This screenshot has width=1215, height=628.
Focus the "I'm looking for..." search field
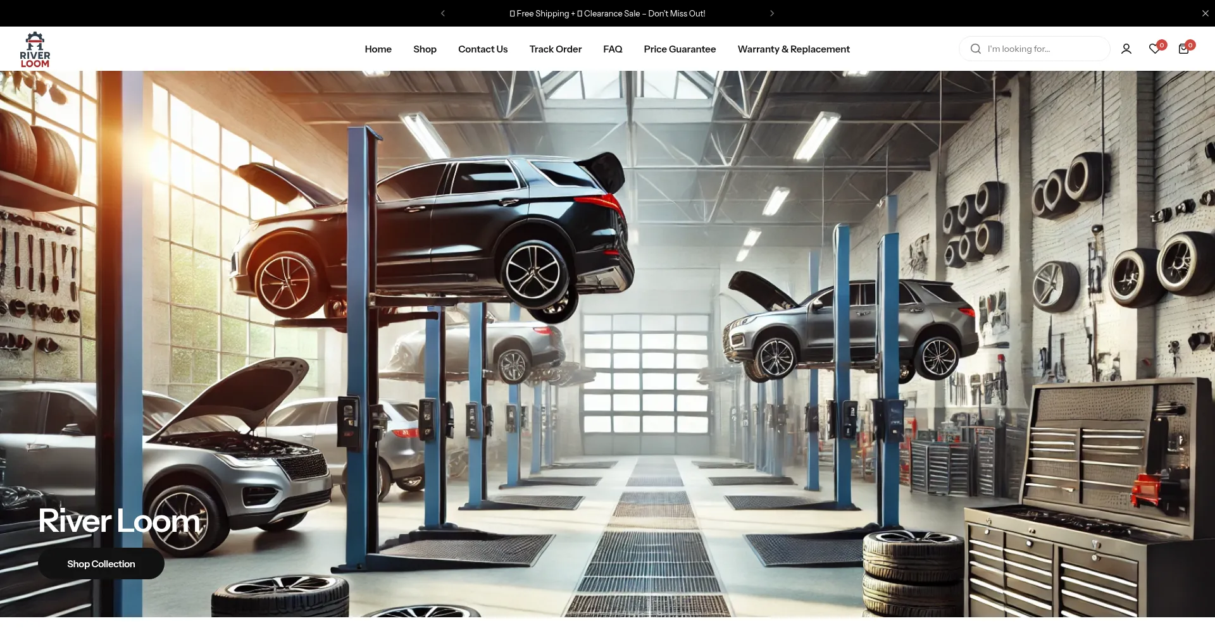pyautogui.click(x=1044, y=49)
